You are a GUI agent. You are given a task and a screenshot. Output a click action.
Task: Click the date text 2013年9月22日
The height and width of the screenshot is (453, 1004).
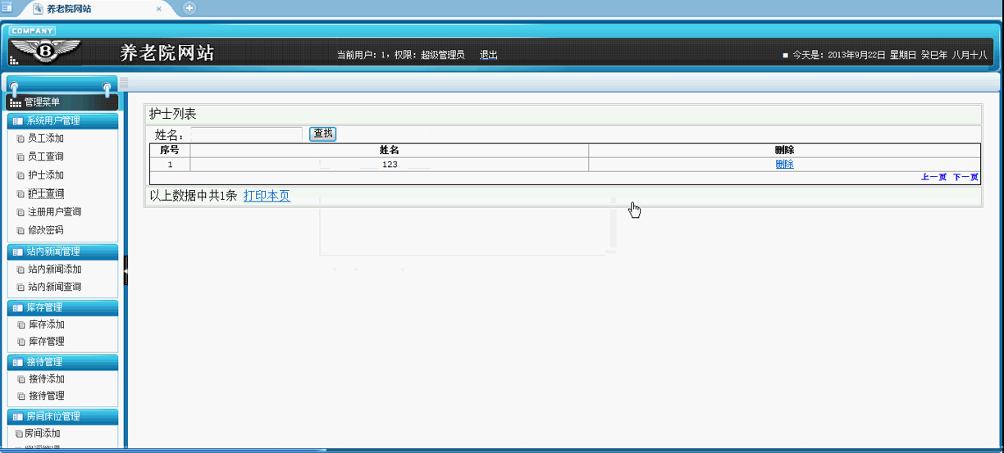857,55
